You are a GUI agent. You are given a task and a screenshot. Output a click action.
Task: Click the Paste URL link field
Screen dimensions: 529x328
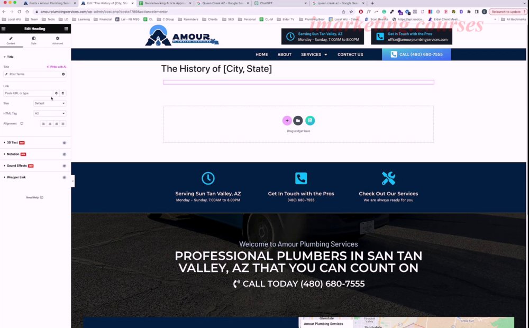[28, 93]
